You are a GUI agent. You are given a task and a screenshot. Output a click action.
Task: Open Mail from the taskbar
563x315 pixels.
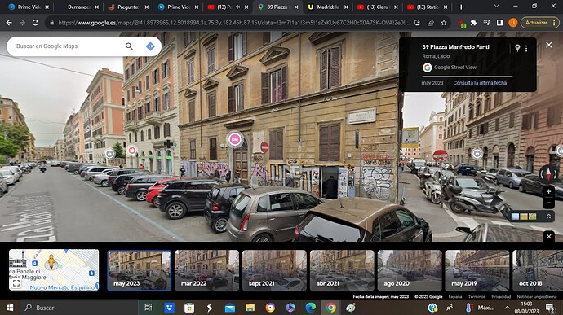click(x=230, y=308)
